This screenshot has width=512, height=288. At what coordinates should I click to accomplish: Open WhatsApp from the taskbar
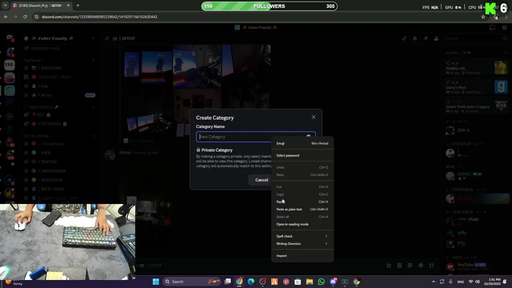pos(321,282)
